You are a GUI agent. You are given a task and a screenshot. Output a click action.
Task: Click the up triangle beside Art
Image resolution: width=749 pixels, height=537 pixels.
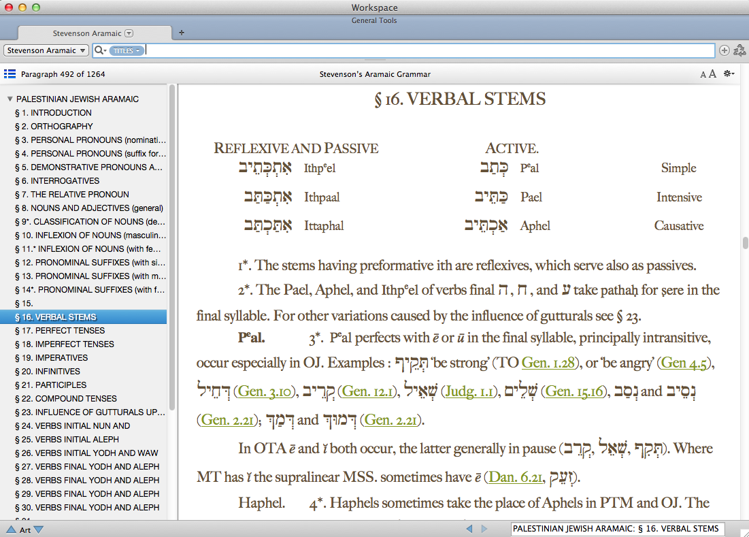[11, 530]
